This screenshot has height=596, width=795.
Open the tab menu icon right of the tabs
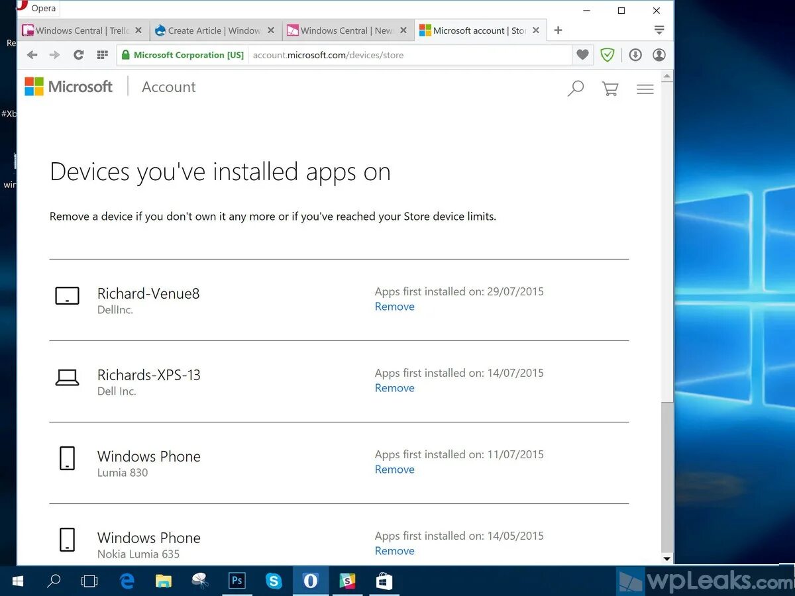[x=659, y=30]
